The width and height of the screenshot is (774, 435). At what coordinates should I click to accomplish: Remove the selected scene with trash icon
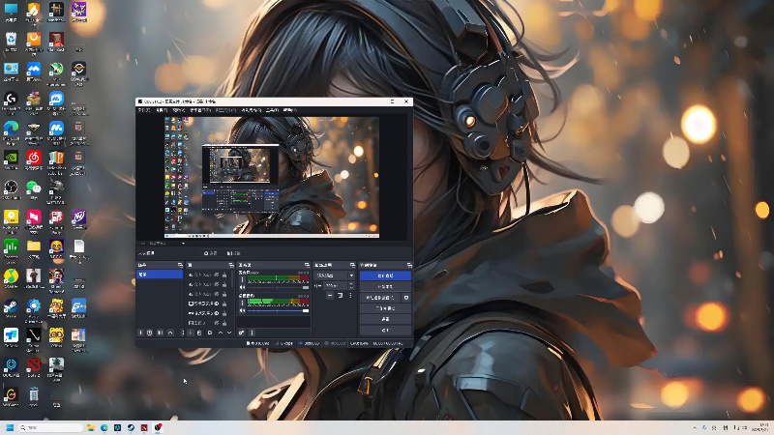(150, 333)
